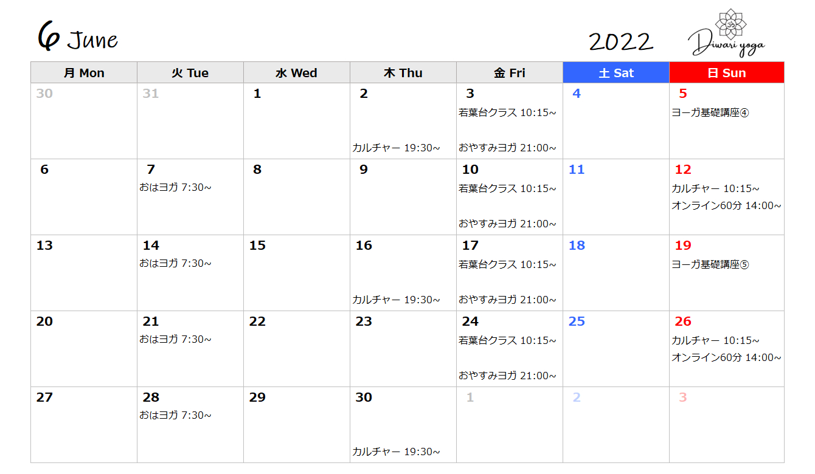
Task: Select the 日 Sun red column header
Action: [727, 73]
